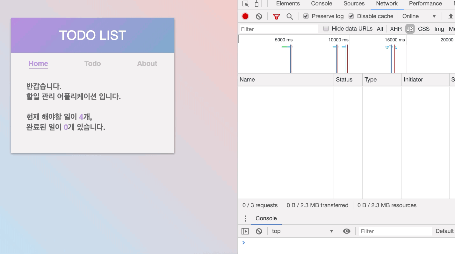Screen dimensions: 455x254
Task: Stop network recording via red record button
Action: click(x=245, y=16)
